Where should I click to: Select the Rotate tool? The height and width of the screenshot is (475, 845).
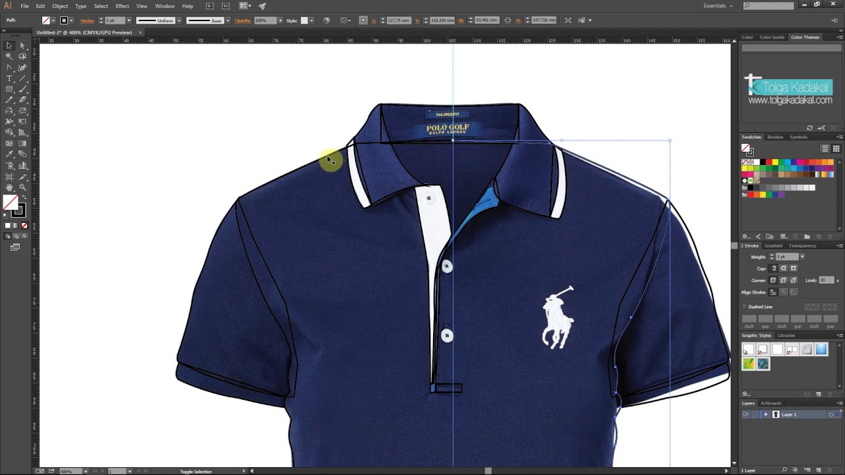(9, 111)
